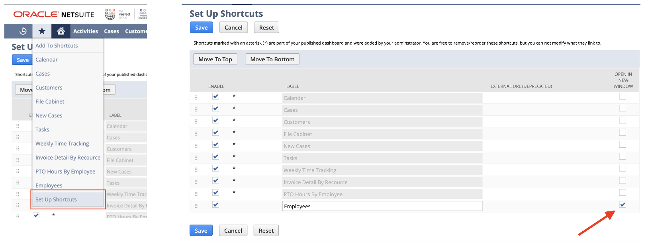Check Open In New Window for Calendar
Image resolution: width=646 pixels, height=242 pixels.
tap(623, 96)
